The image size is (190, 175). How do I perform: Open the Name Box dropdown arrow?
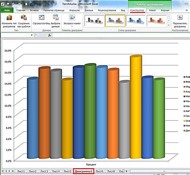click(x=32, y=35)
